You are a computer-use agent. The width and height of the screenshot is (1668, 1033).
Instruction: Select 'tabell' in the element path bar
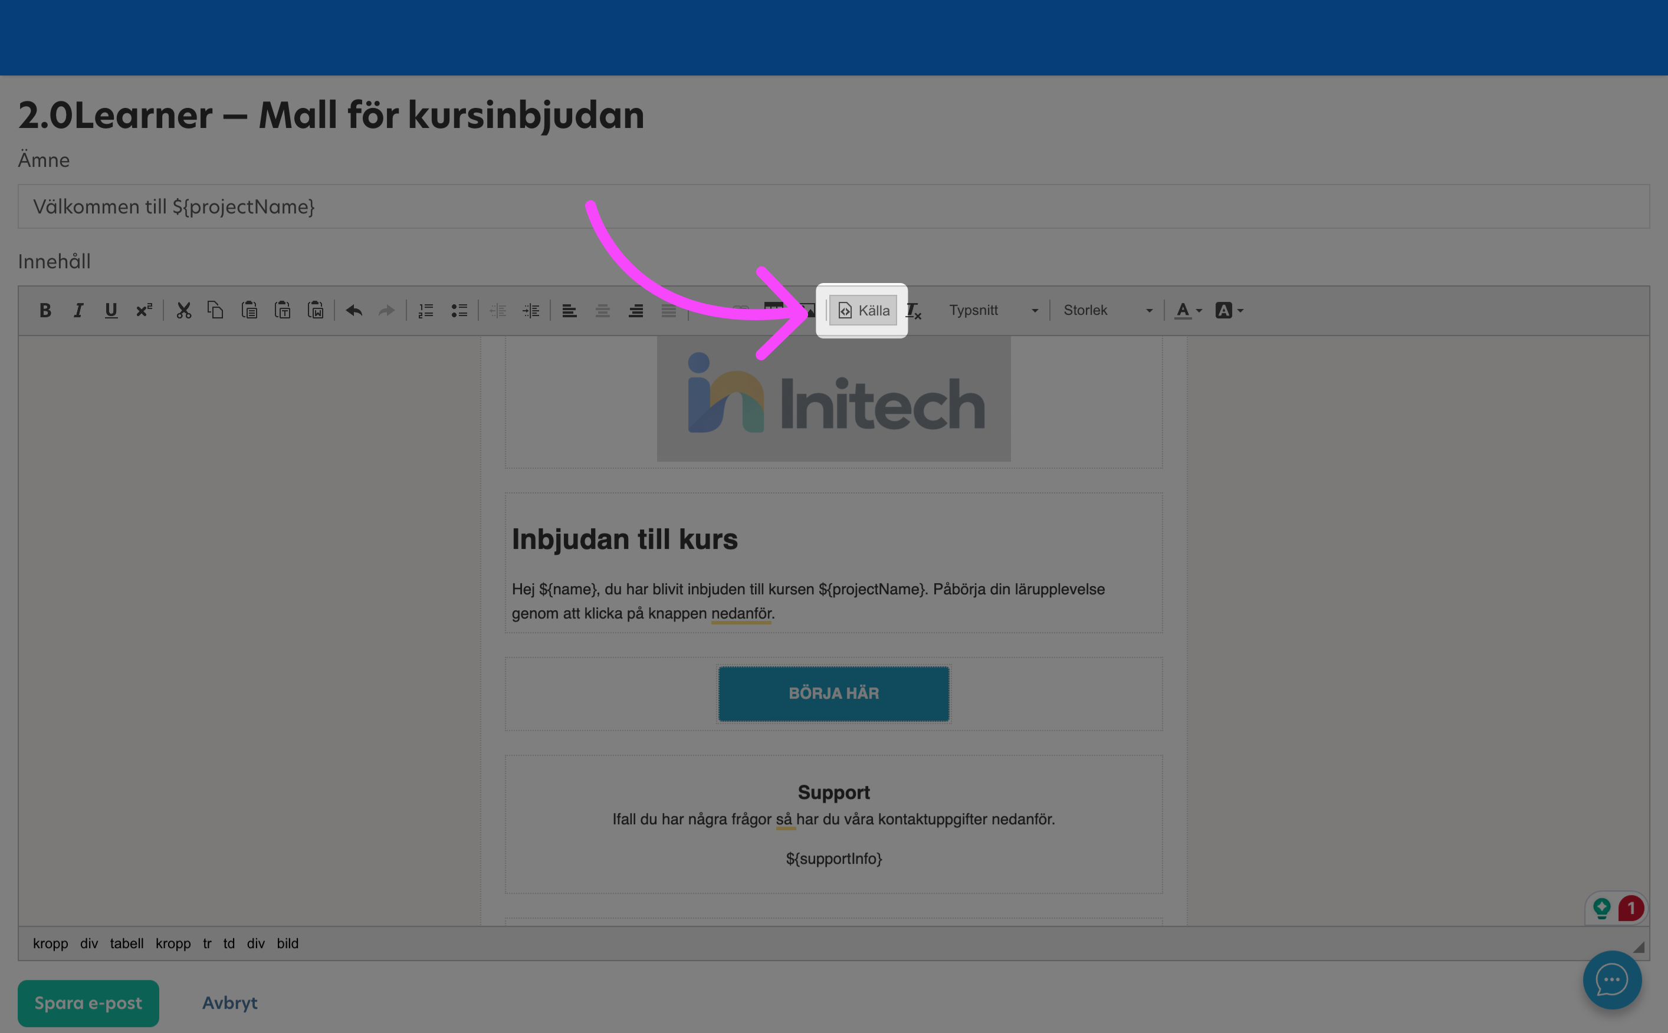pos(126,943)
